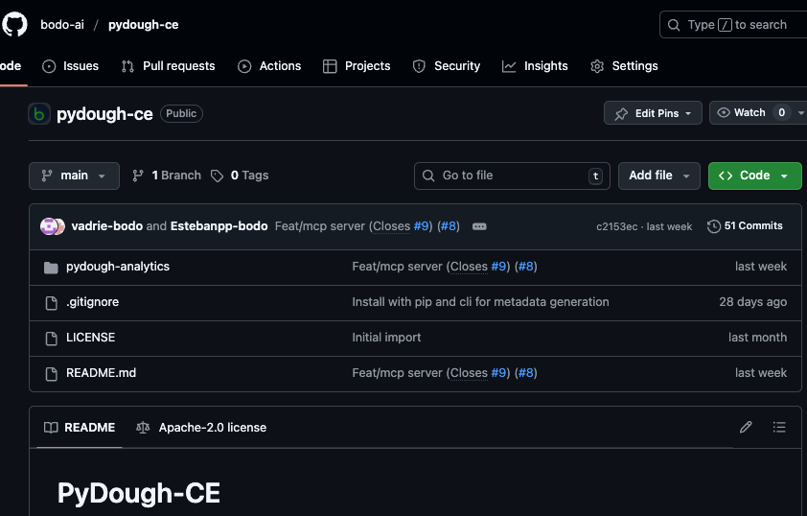
Task: Click the history clock icon beside 51 Commits
Action: coord(714,226)
